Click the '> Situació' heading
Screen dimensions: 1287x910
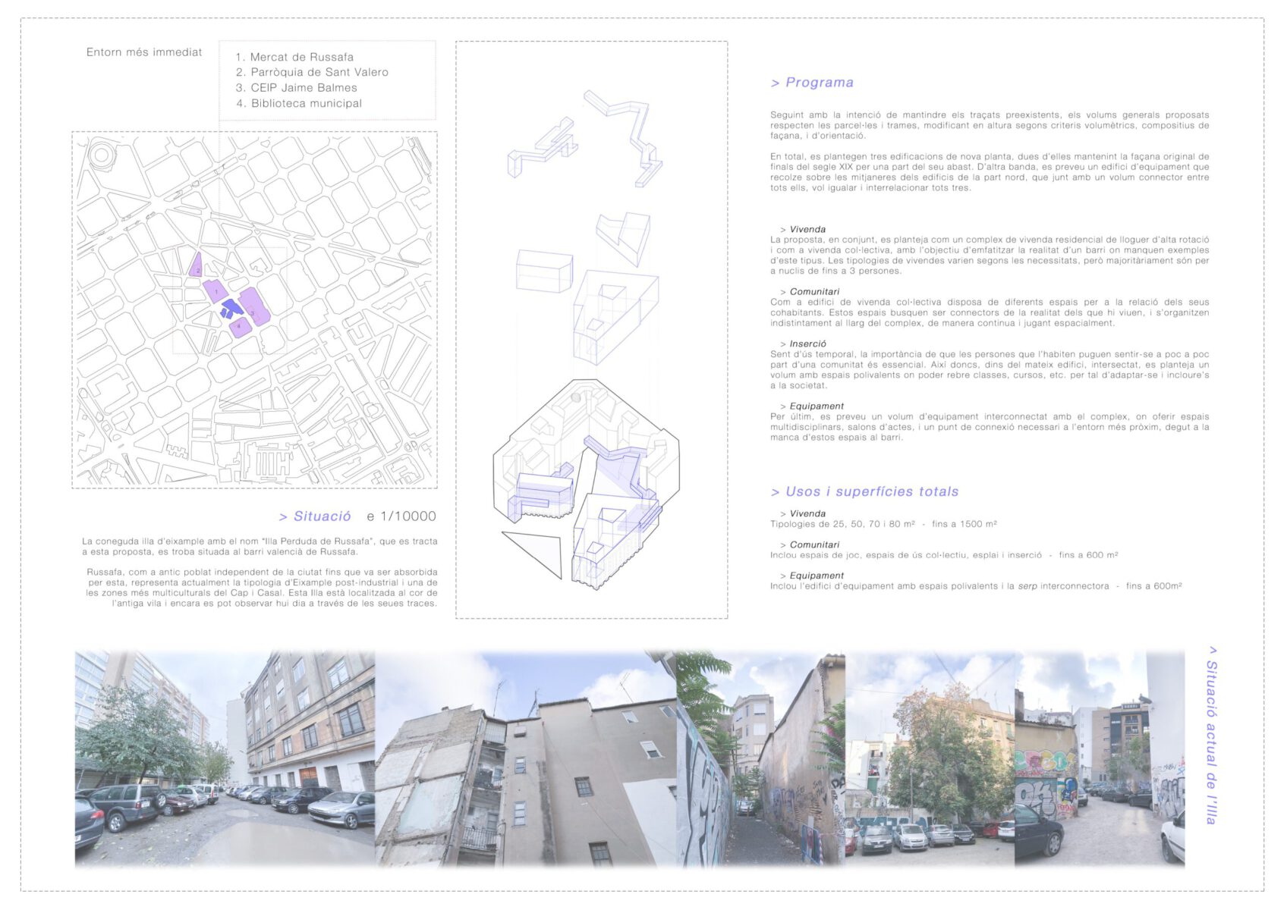315,516
